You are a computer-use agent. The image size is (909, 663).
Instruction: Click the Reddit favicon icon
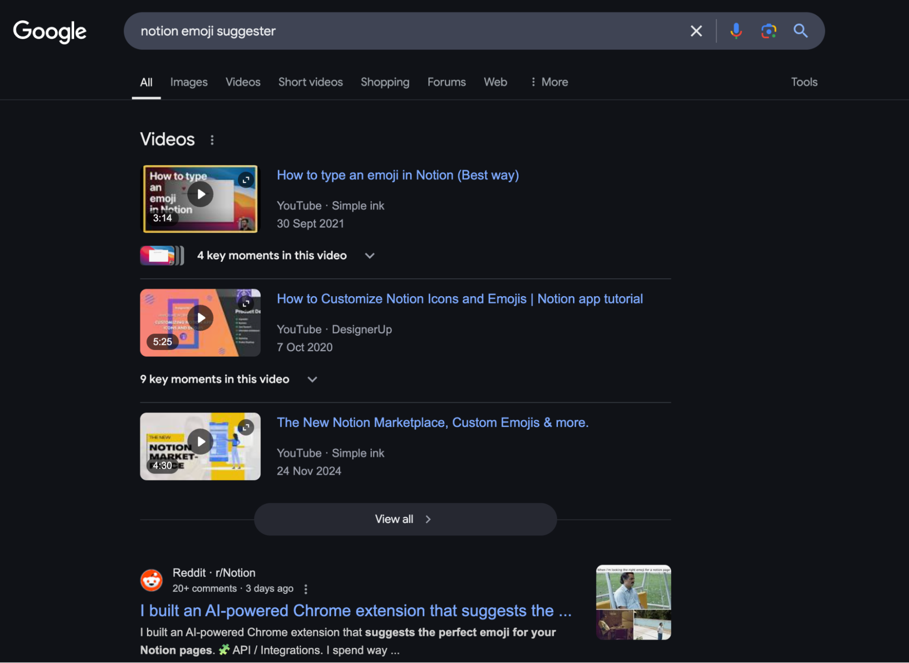click(151, 580)
